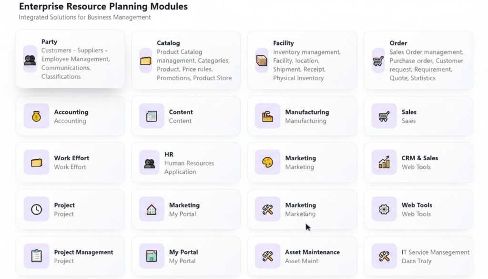Click the Project clock icon
488x279 pixels.
(36, 209)
